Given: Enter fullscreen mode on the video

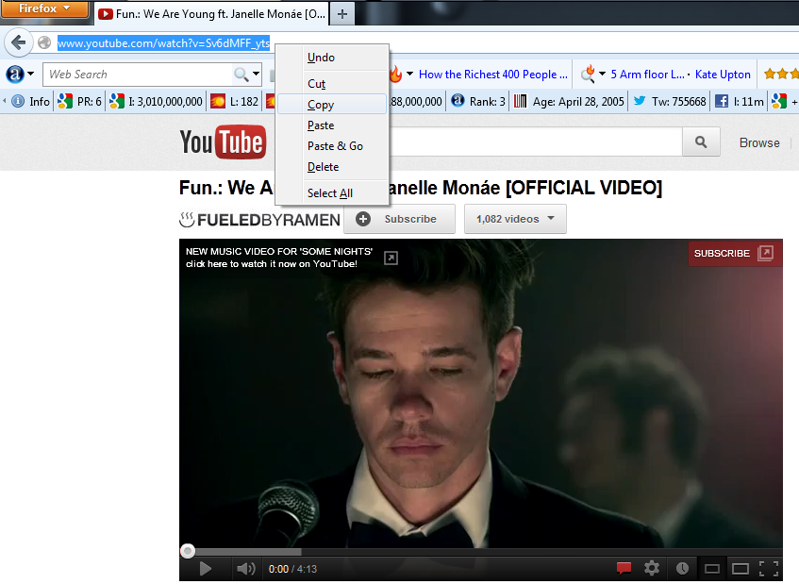Looking at the screenshot, I should click(768, 568).
